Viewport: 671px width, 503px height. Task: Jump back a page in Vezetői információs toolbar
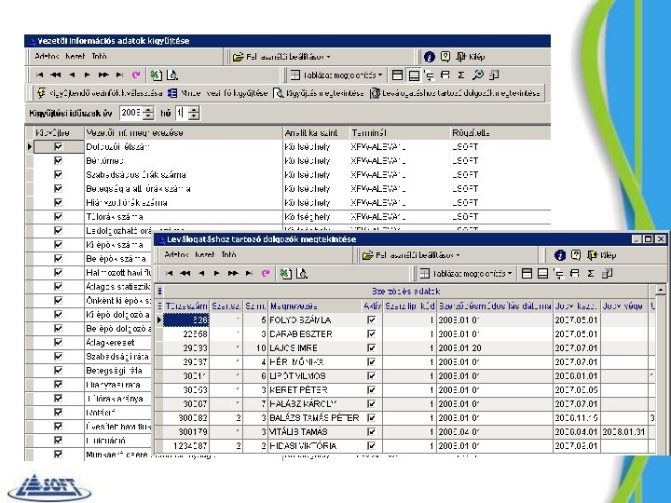[56, 75]
